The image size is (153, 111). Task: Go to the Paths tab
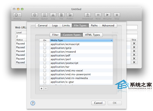click(94, 26)
